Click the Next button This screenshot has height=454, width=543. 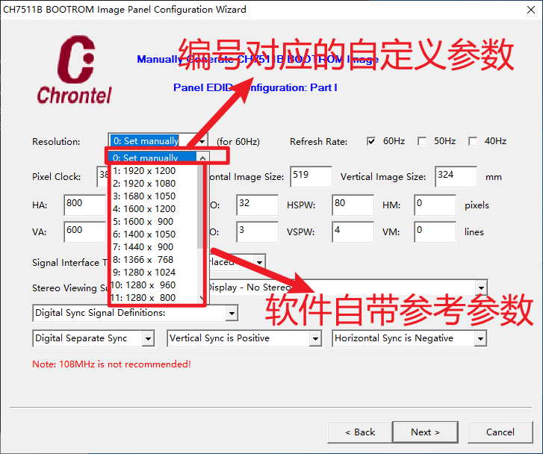pos(425,432)
